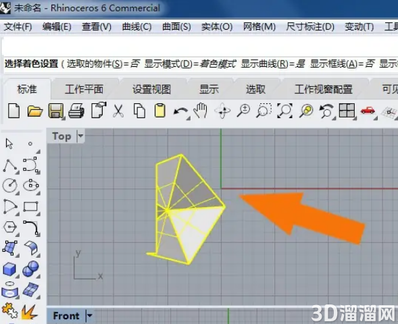Image resolution: width=398 pixels, height=324 pixels.
Task: Select the Fillet surface tool
Action: 31,248
